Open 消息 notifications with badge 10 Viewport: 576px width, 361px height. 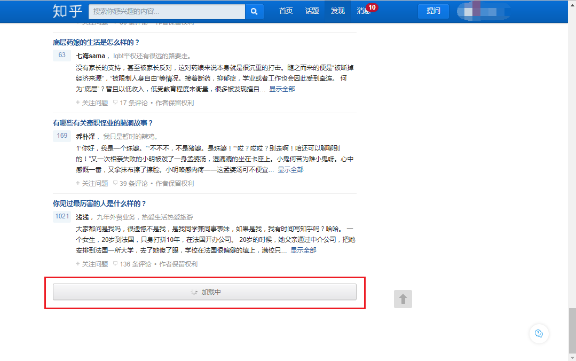click(x=364, y=11)
